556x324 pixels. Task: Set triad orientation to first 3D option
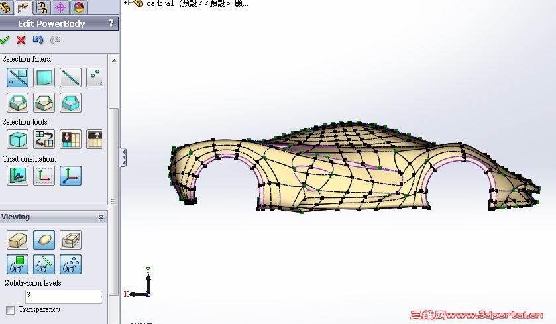[x=17, y=176]
